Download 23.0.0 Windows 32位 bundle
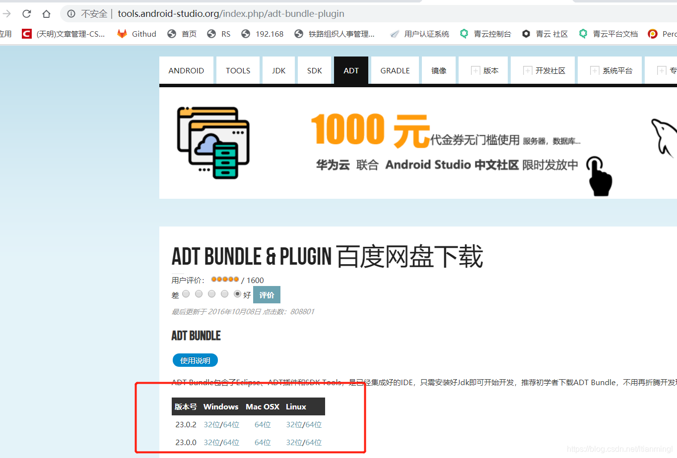Viewport: 677px width, 458px height. pyautogui.click(x=212, y=443)
